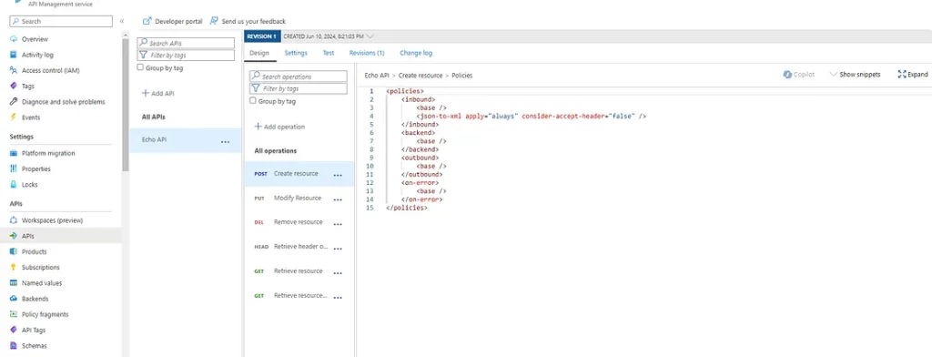Open the Echo API ellipsis menu

tap(226, 142)
